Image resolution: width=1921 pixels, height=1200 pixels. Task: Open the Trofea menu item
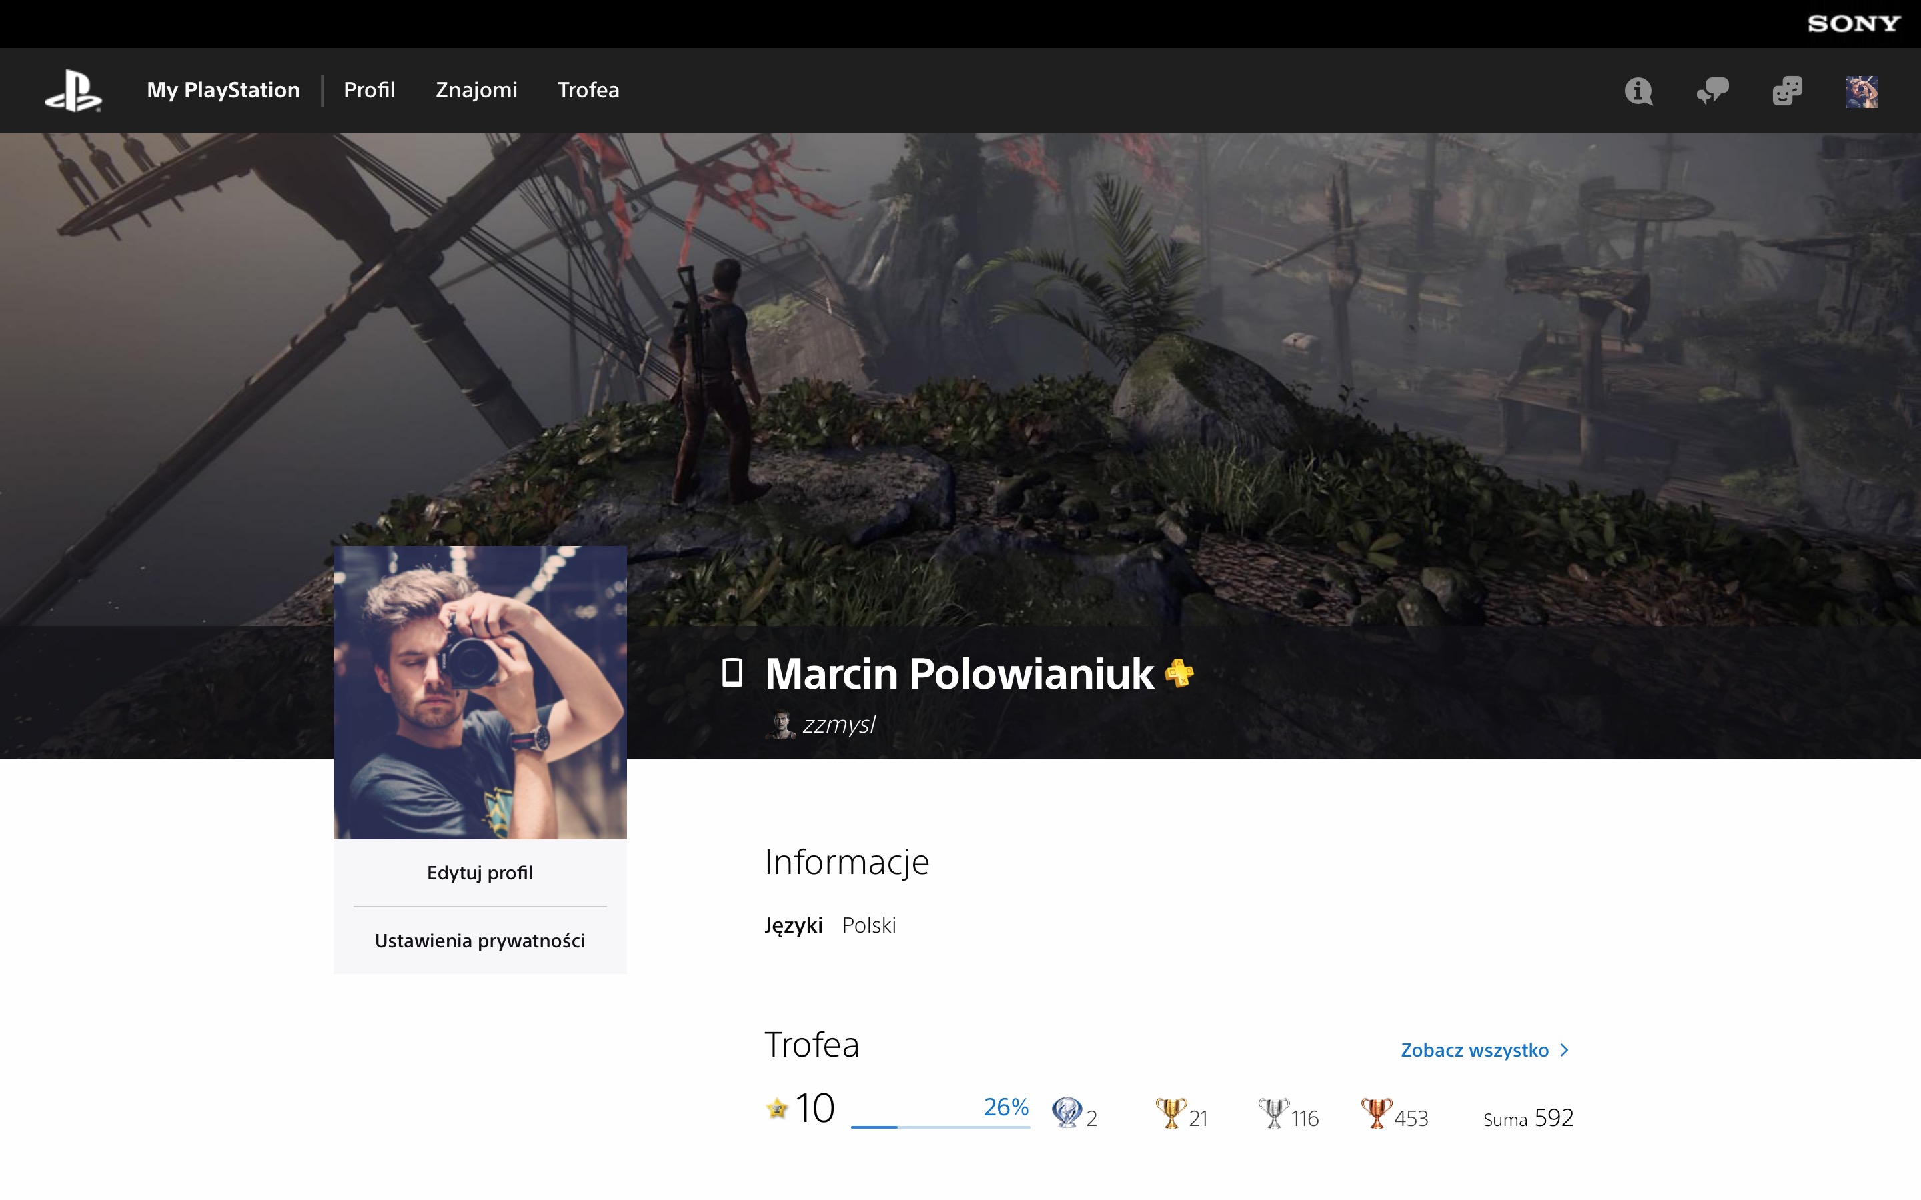pyautogui.click(x=588, y=90)
